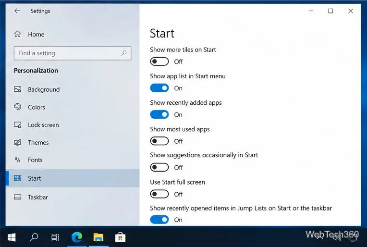Viewport: 367px width, 247px height.
Task: Click the Start page heading
Action: (162, 33)
